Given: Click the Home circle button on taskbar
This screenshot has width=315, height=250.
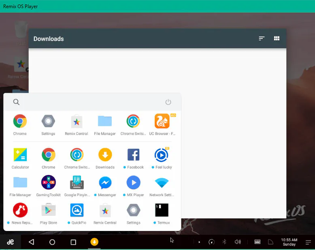Looking at the screenshot, I should (52, 242).
